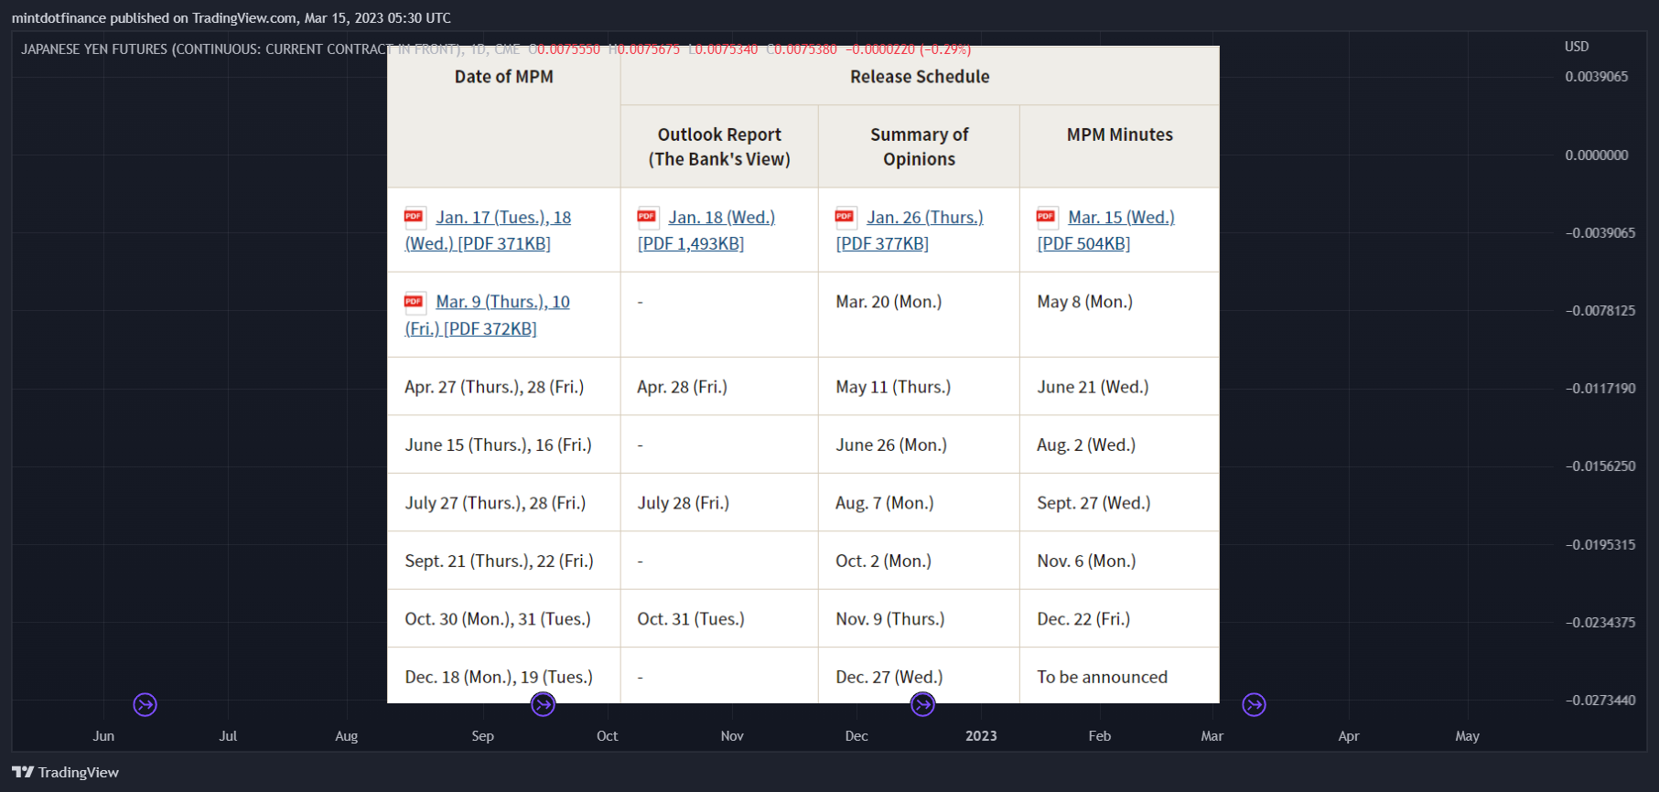Click the PDF icon beside Jan. 18 (Wed.)

[x=647, y=217]
